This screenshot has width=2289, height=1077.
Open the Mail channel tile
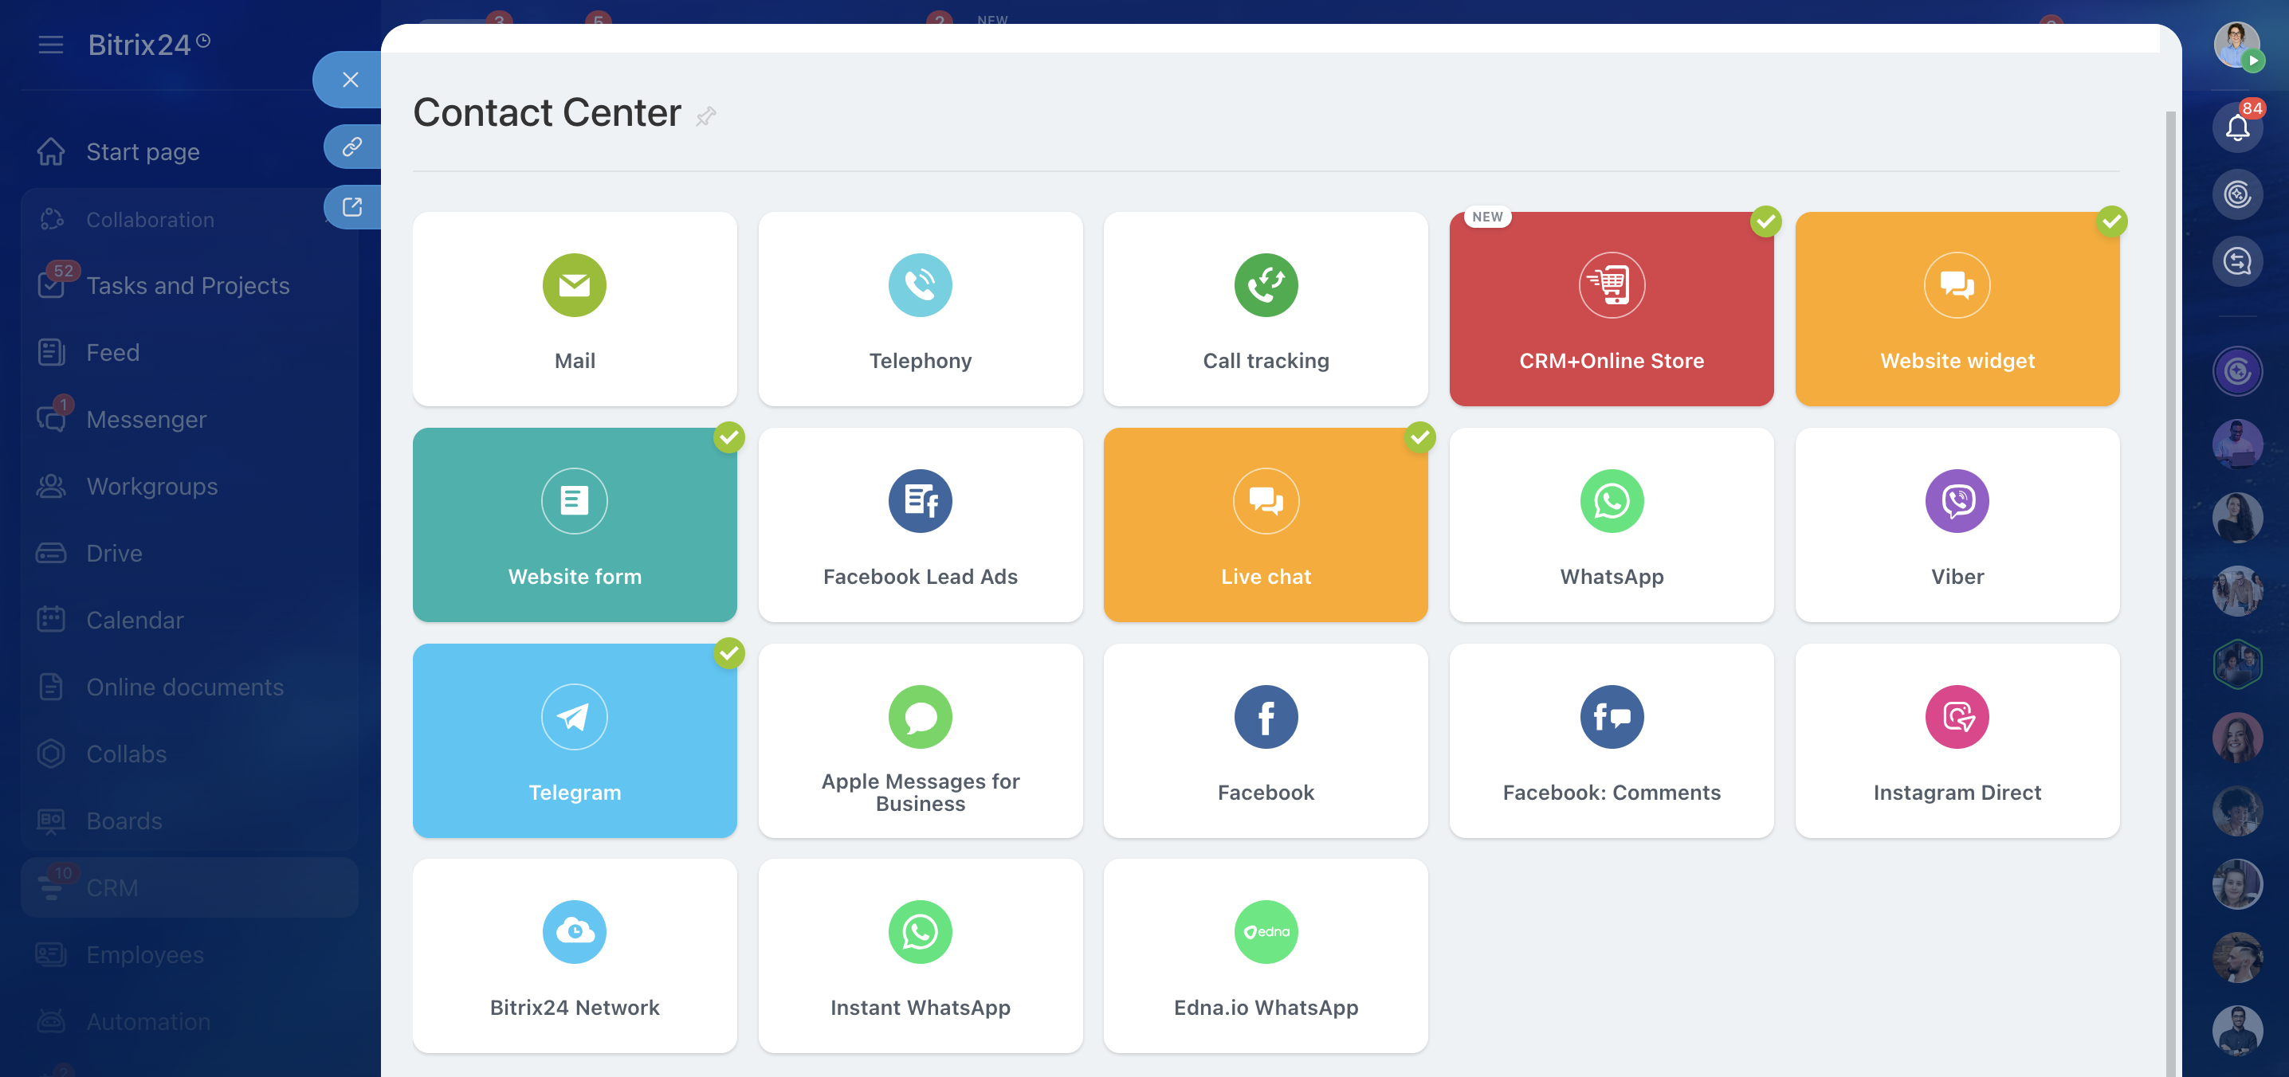click(574, 308)
